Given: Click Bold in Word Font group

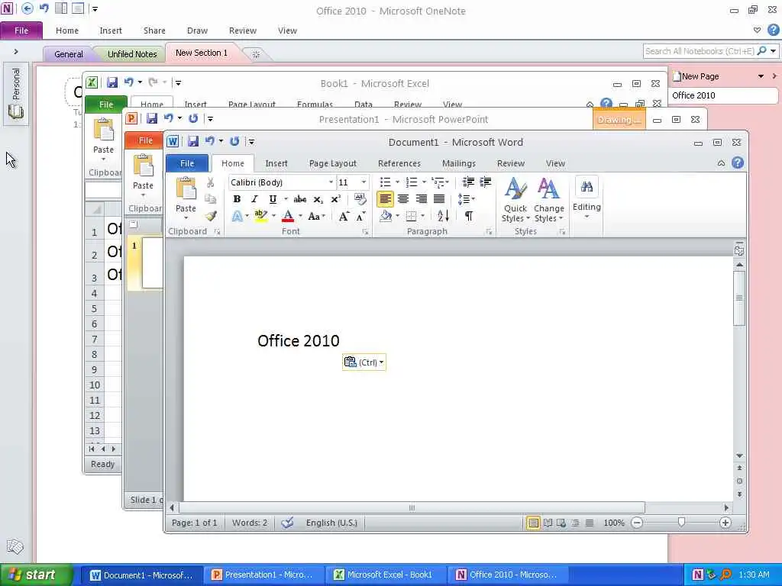Looking at the screenshot, I should pyautogui.click(x=237, y=199).
